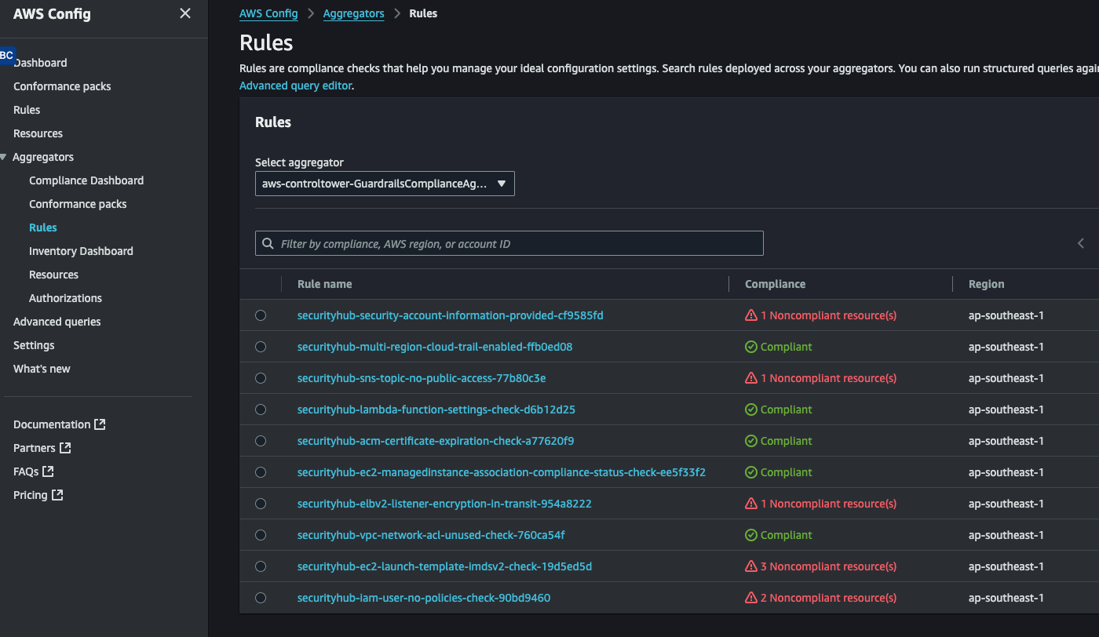The height and width of the screenshot is (637, 1099).
Task: Click the external link icon beside Pricing
Action: pos(57,495)
